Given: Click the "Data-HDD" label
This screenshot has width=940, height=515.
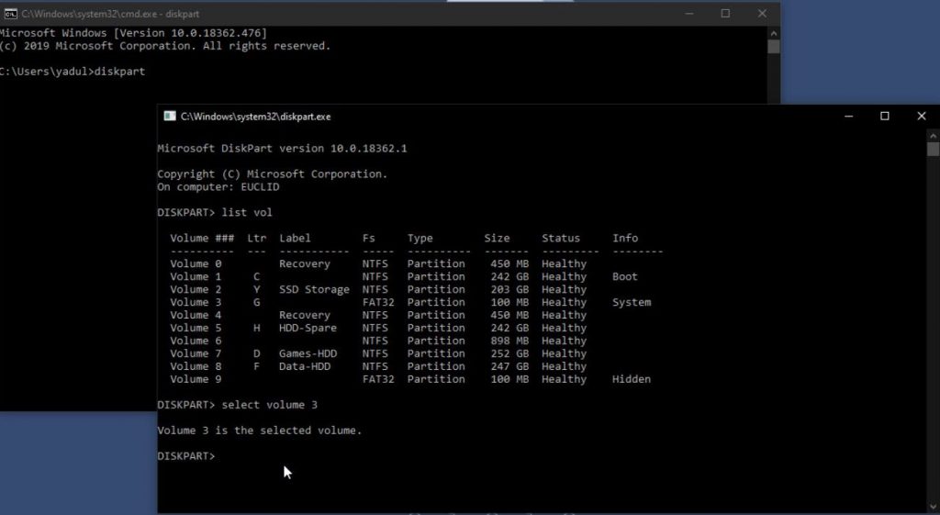Looking at the screenshot, I should (x=305, y=366).
